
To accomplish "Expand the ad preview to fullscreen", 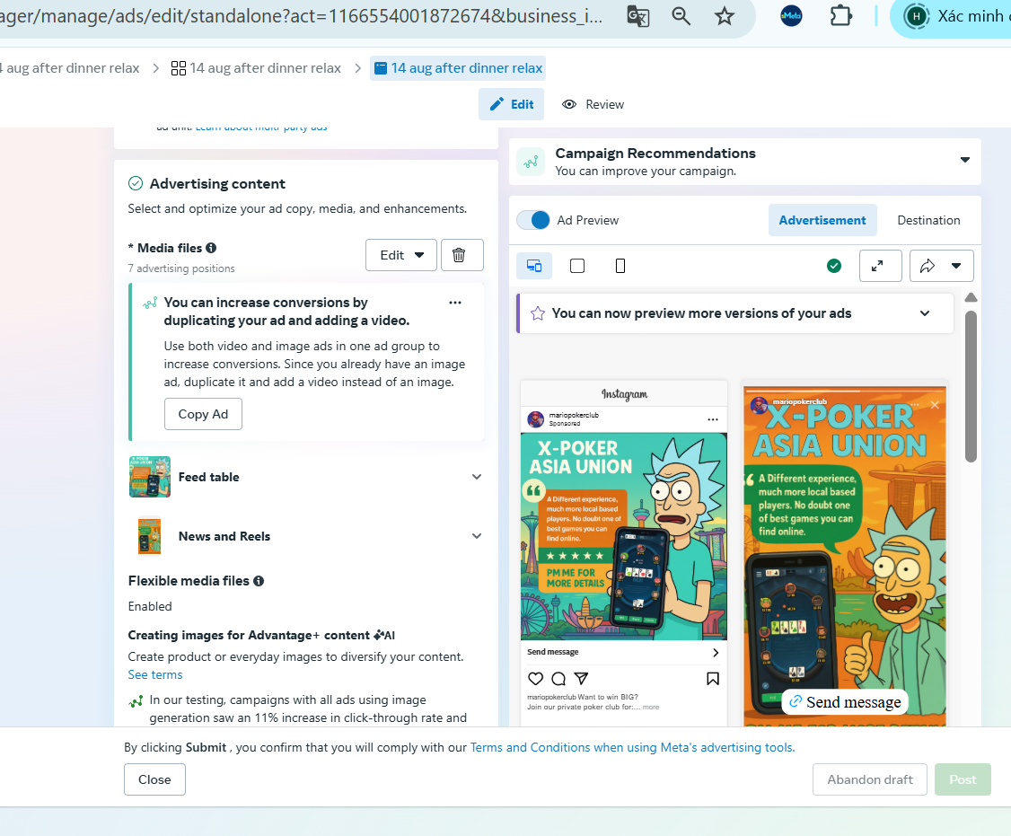I will coord(880,266).
